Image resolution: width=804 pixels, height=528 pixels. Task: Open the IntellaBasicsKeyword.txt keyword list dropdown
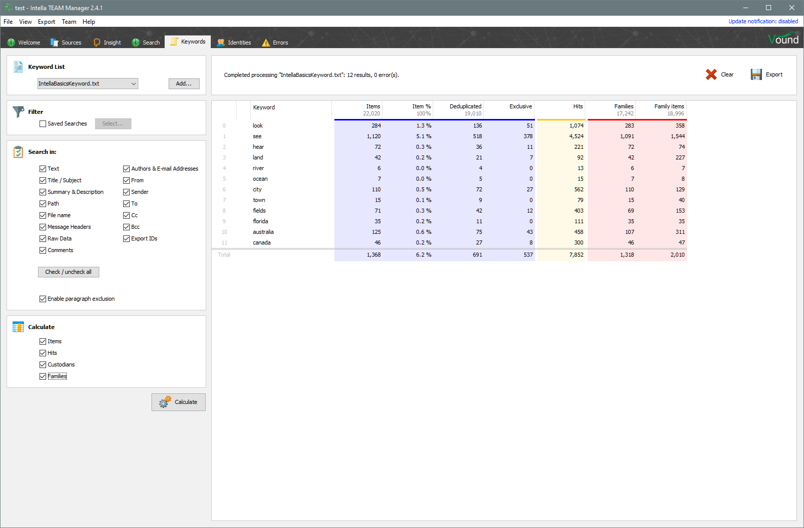(88, 84)
